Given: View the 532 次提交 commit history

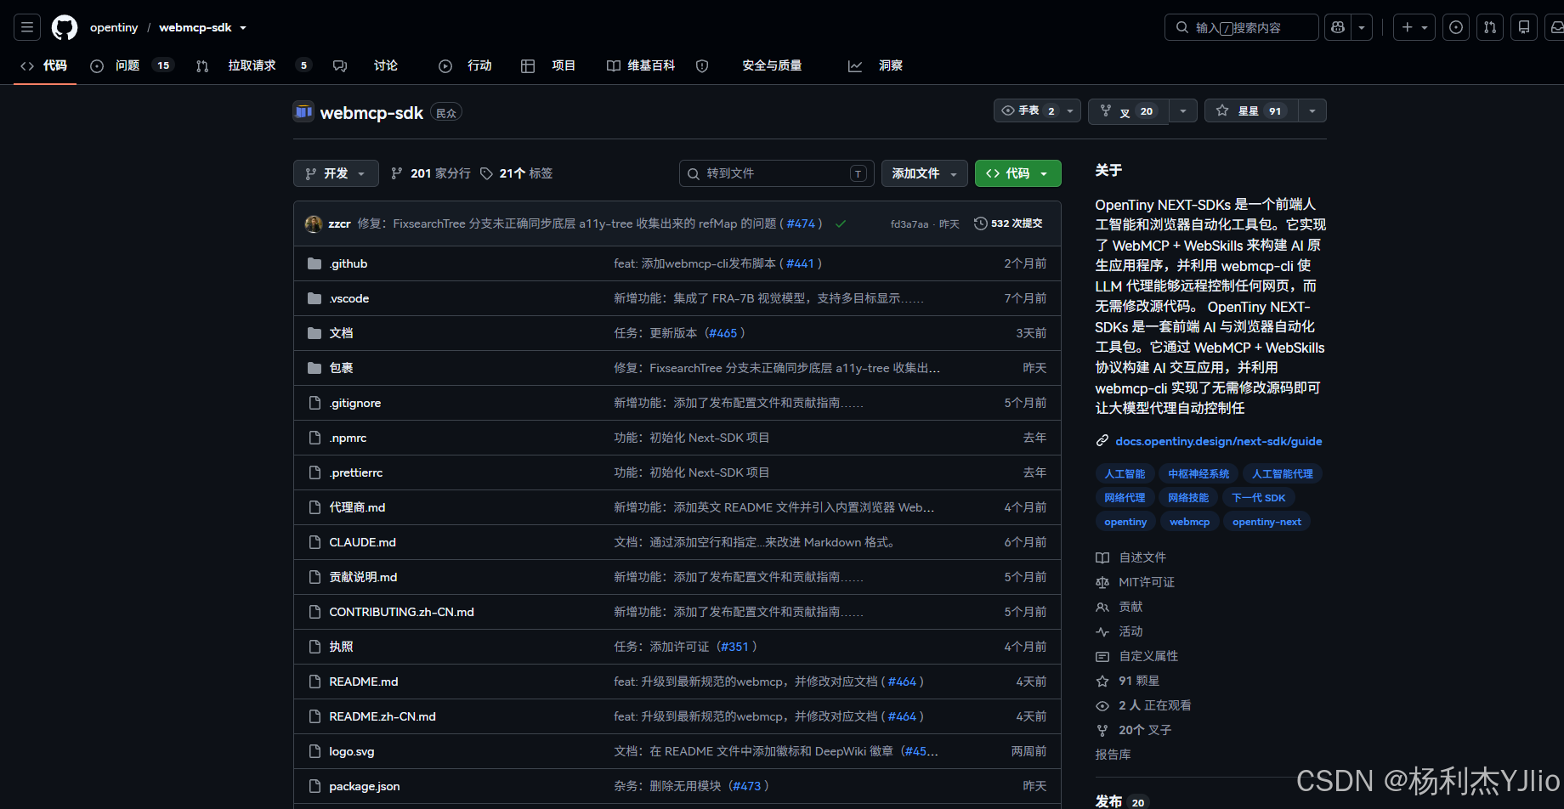Looking at the screenshot, I should [x=1008, y=223].
